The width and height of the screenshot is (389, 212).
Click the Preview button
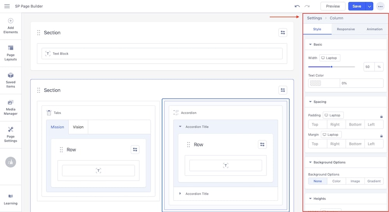(333, 6)
